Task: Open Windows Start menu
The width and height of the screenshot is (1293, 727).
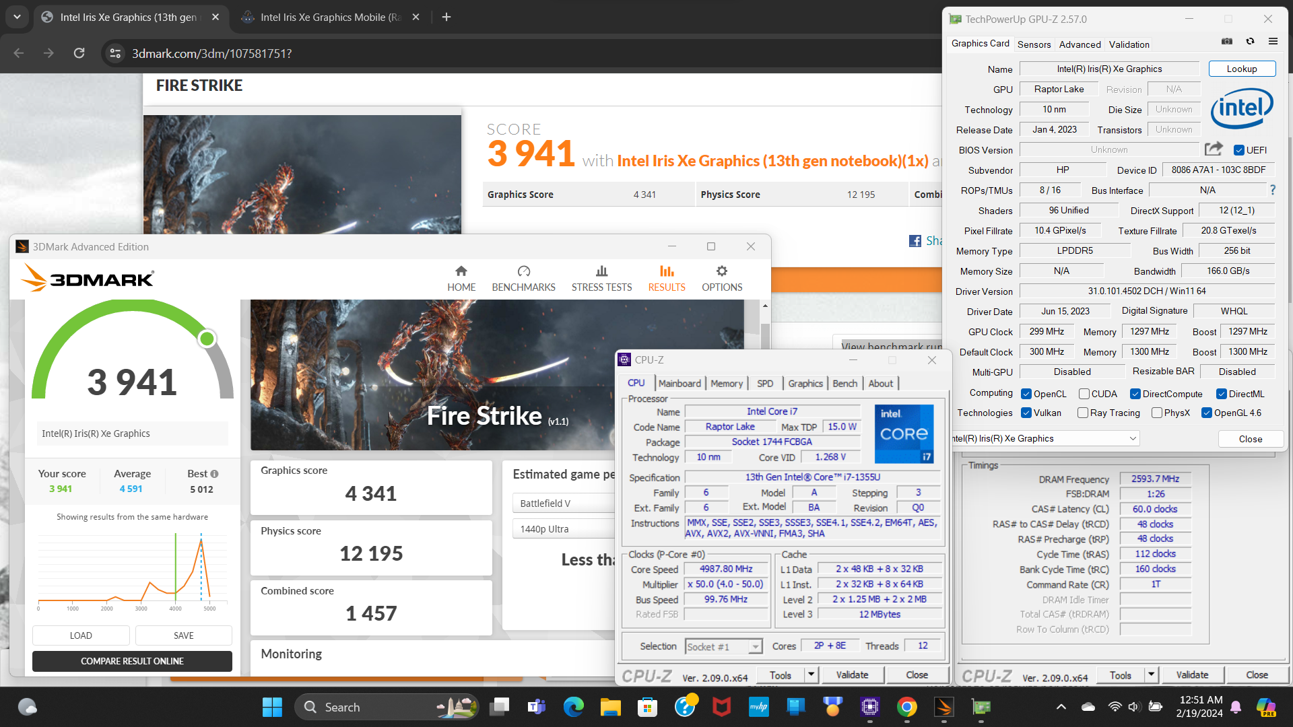Action: point(272,707)
